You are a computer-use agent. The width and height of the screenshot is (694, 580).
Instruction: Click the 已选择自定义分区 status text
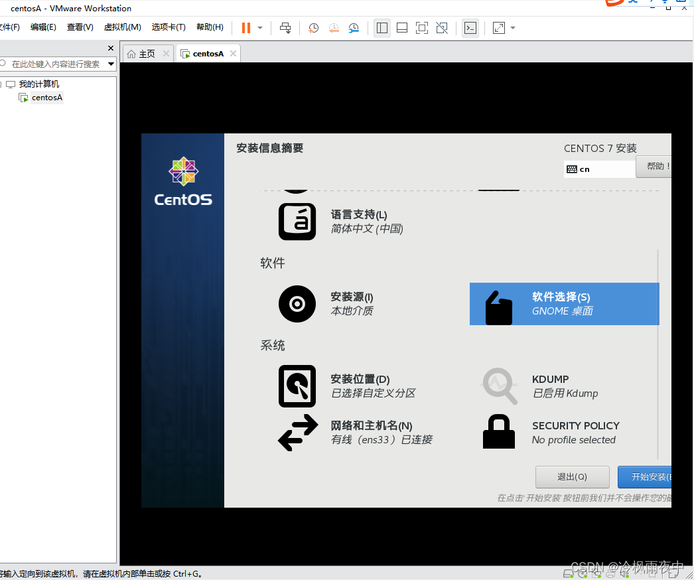[373, 393]
